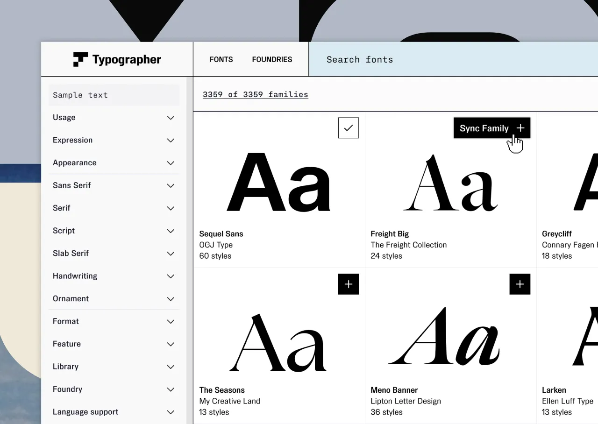Click the Typographer logo icon

click(x=80, y=59)
